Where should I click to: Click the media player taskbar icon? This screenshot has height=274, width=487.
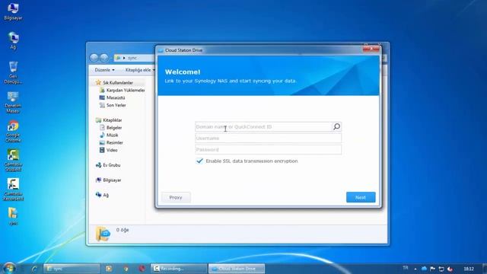pos(109,269)
